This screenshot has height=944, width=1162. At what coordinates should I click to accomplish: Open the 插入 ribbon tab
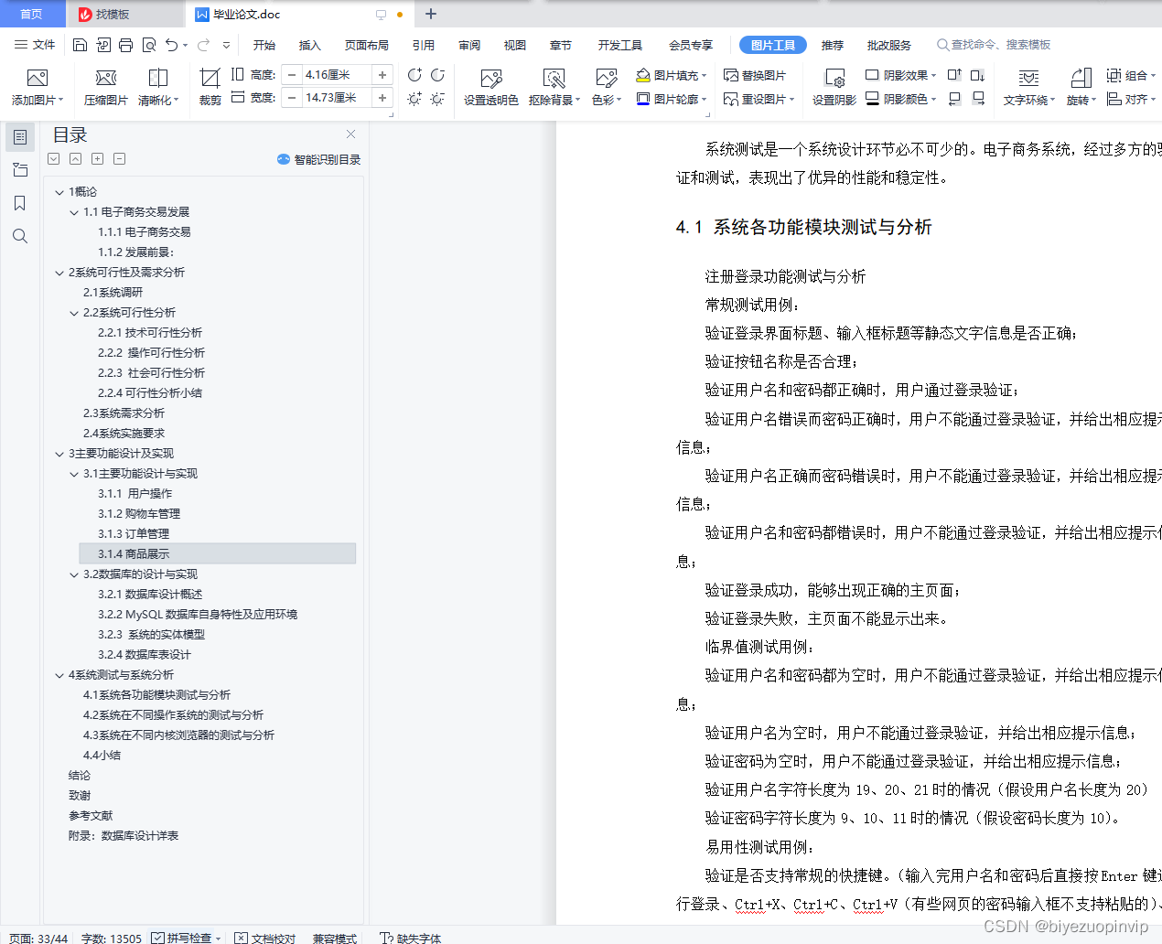pos(310,45)
